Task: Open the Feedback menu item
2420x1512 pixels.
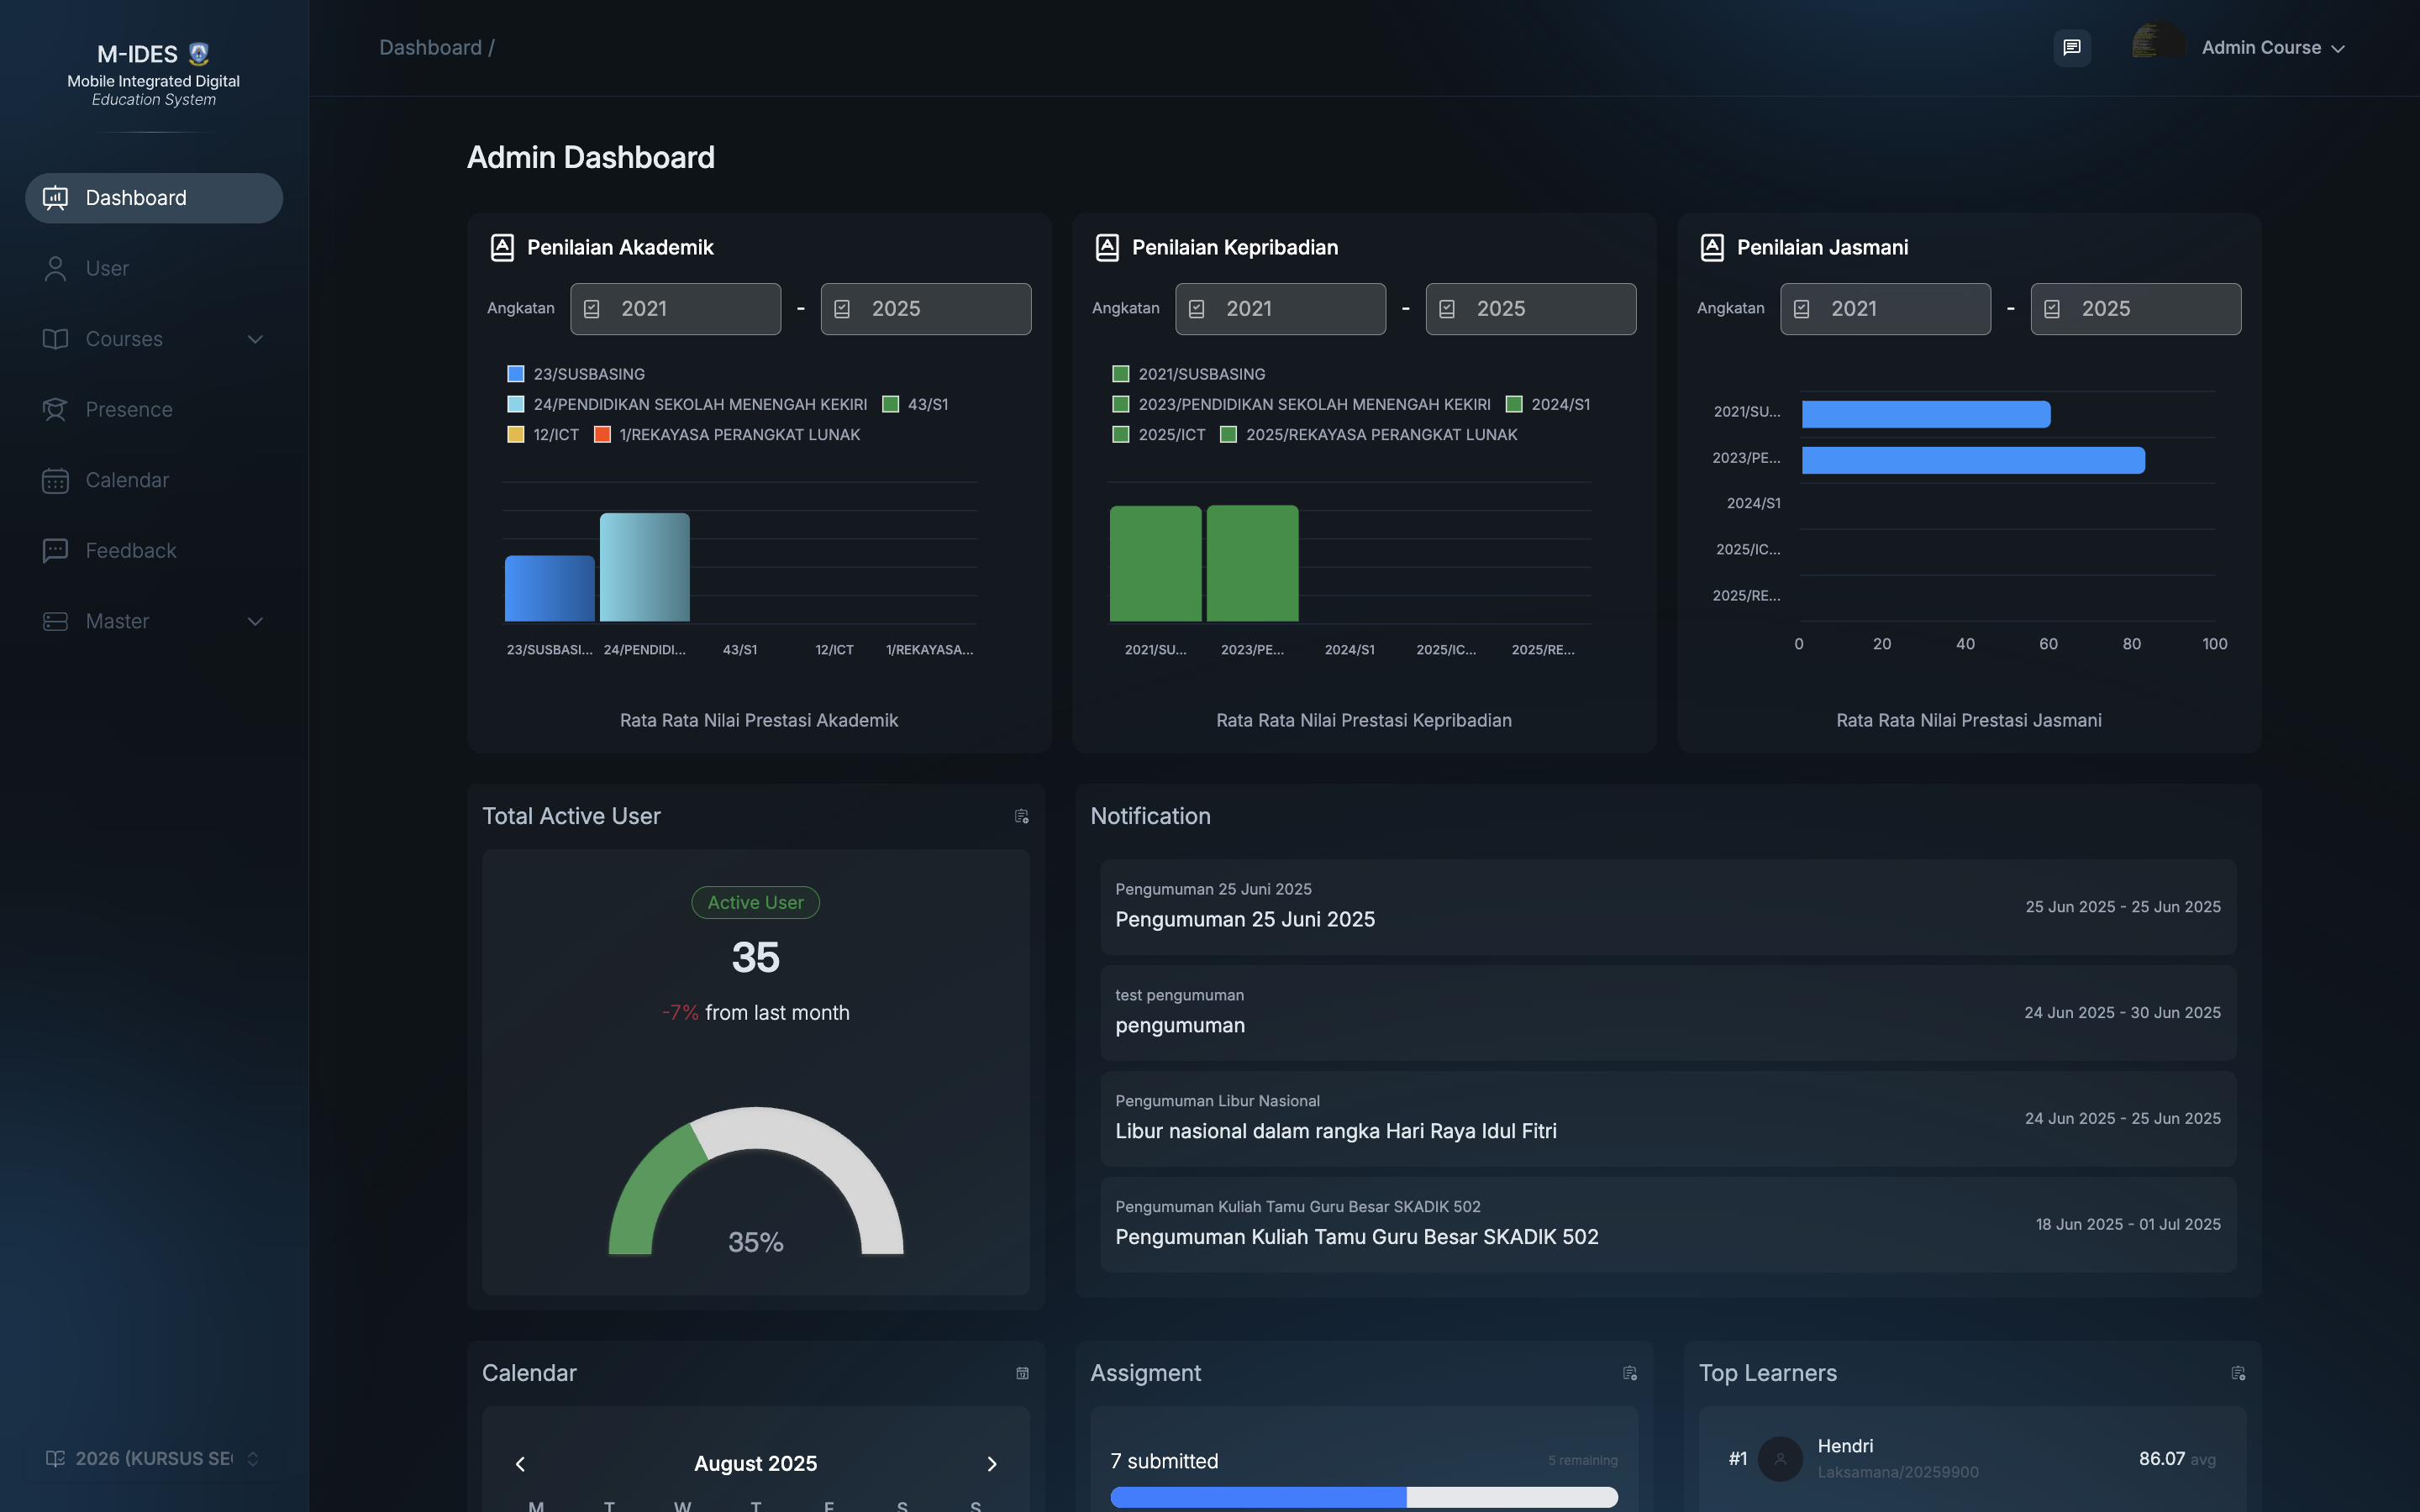Action: 130,550
